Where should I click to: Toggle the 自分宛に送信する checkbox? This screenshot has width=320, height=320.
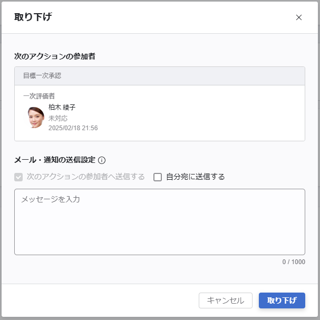tap(158, 177)
